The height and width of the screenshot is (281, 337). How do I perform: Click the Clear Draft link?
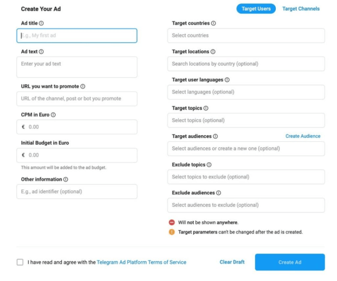[232, 262]
